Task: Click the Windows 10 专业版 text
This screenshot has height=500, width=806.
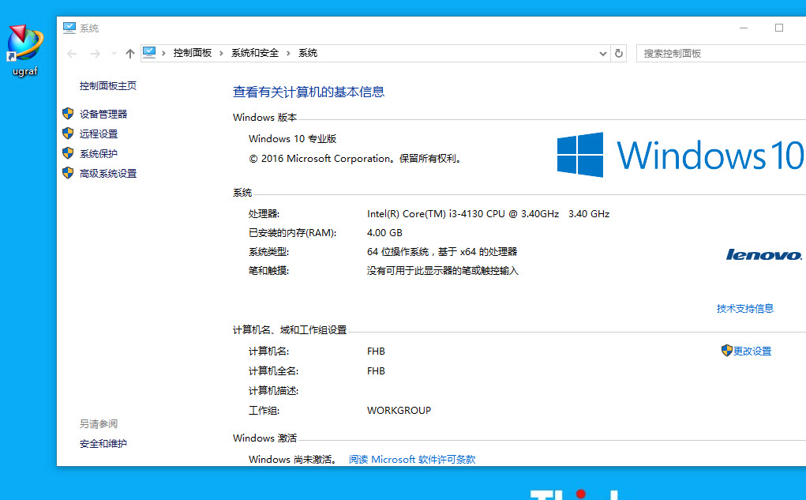Action: pyautogui.click(x=293, y=139)
